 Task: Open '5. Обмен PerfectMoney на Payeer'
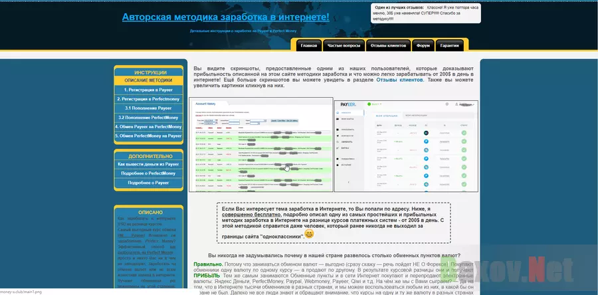(x=148, y=136)
